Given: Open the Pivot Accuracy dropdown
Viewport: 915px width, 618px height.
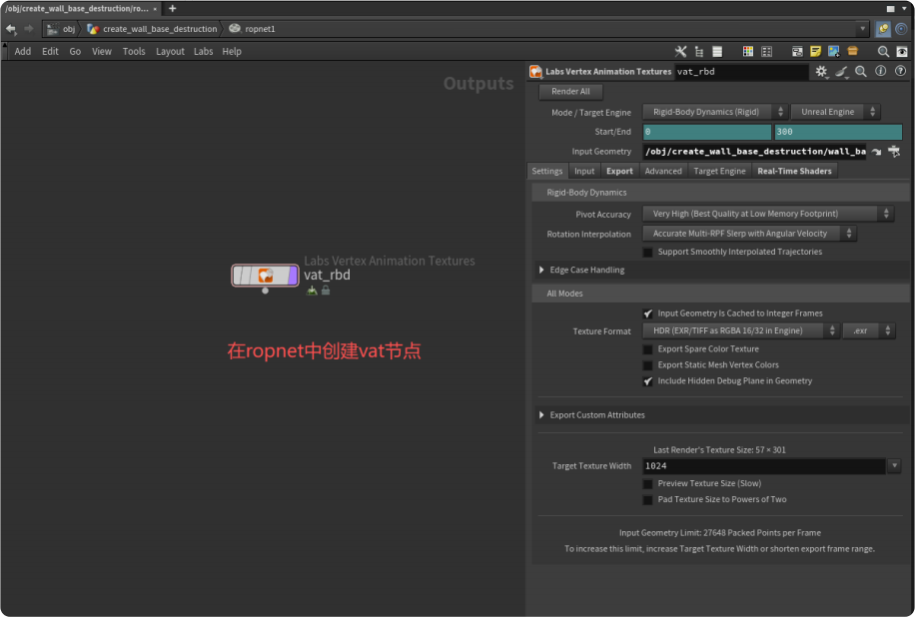Looking at the screenshot, I should pos(767,214).
